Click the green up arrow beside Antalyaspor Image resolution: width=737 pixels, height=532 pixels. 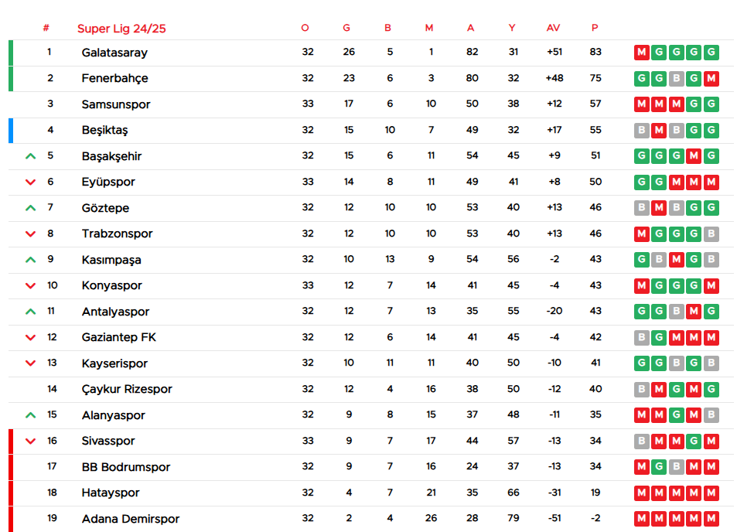click(x=30, y=312)
